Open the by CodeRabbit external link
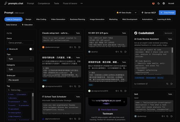The width and height of the screenshot is (180, 122). [141, 84]
